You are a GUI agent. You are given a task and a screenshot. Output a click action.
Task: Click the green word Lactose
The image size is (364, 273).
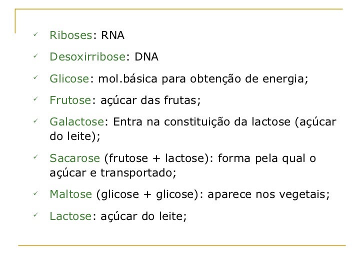(x=70, y=216)
